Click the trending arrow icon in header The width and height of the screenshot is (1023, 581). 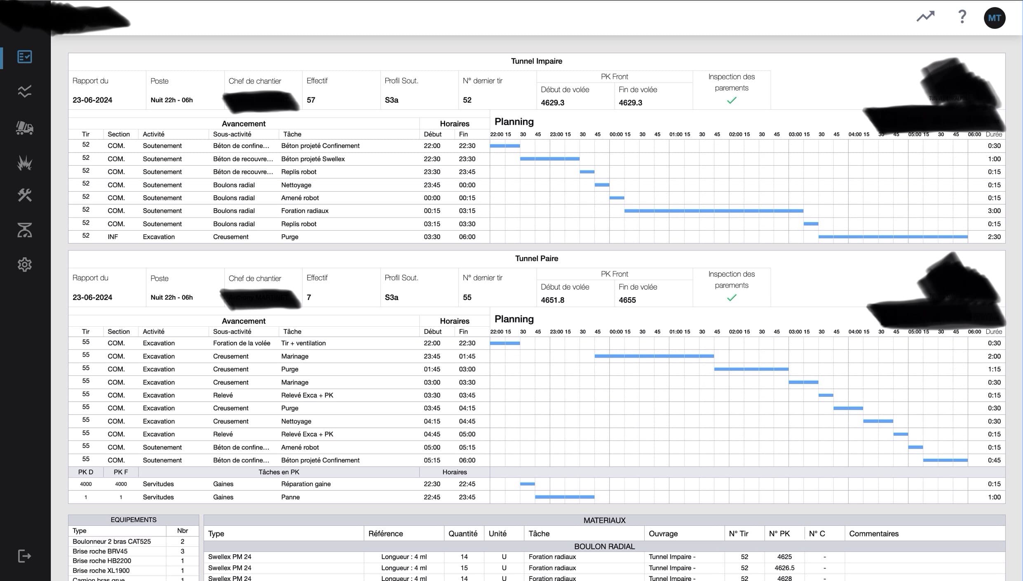tap(925, 17)
